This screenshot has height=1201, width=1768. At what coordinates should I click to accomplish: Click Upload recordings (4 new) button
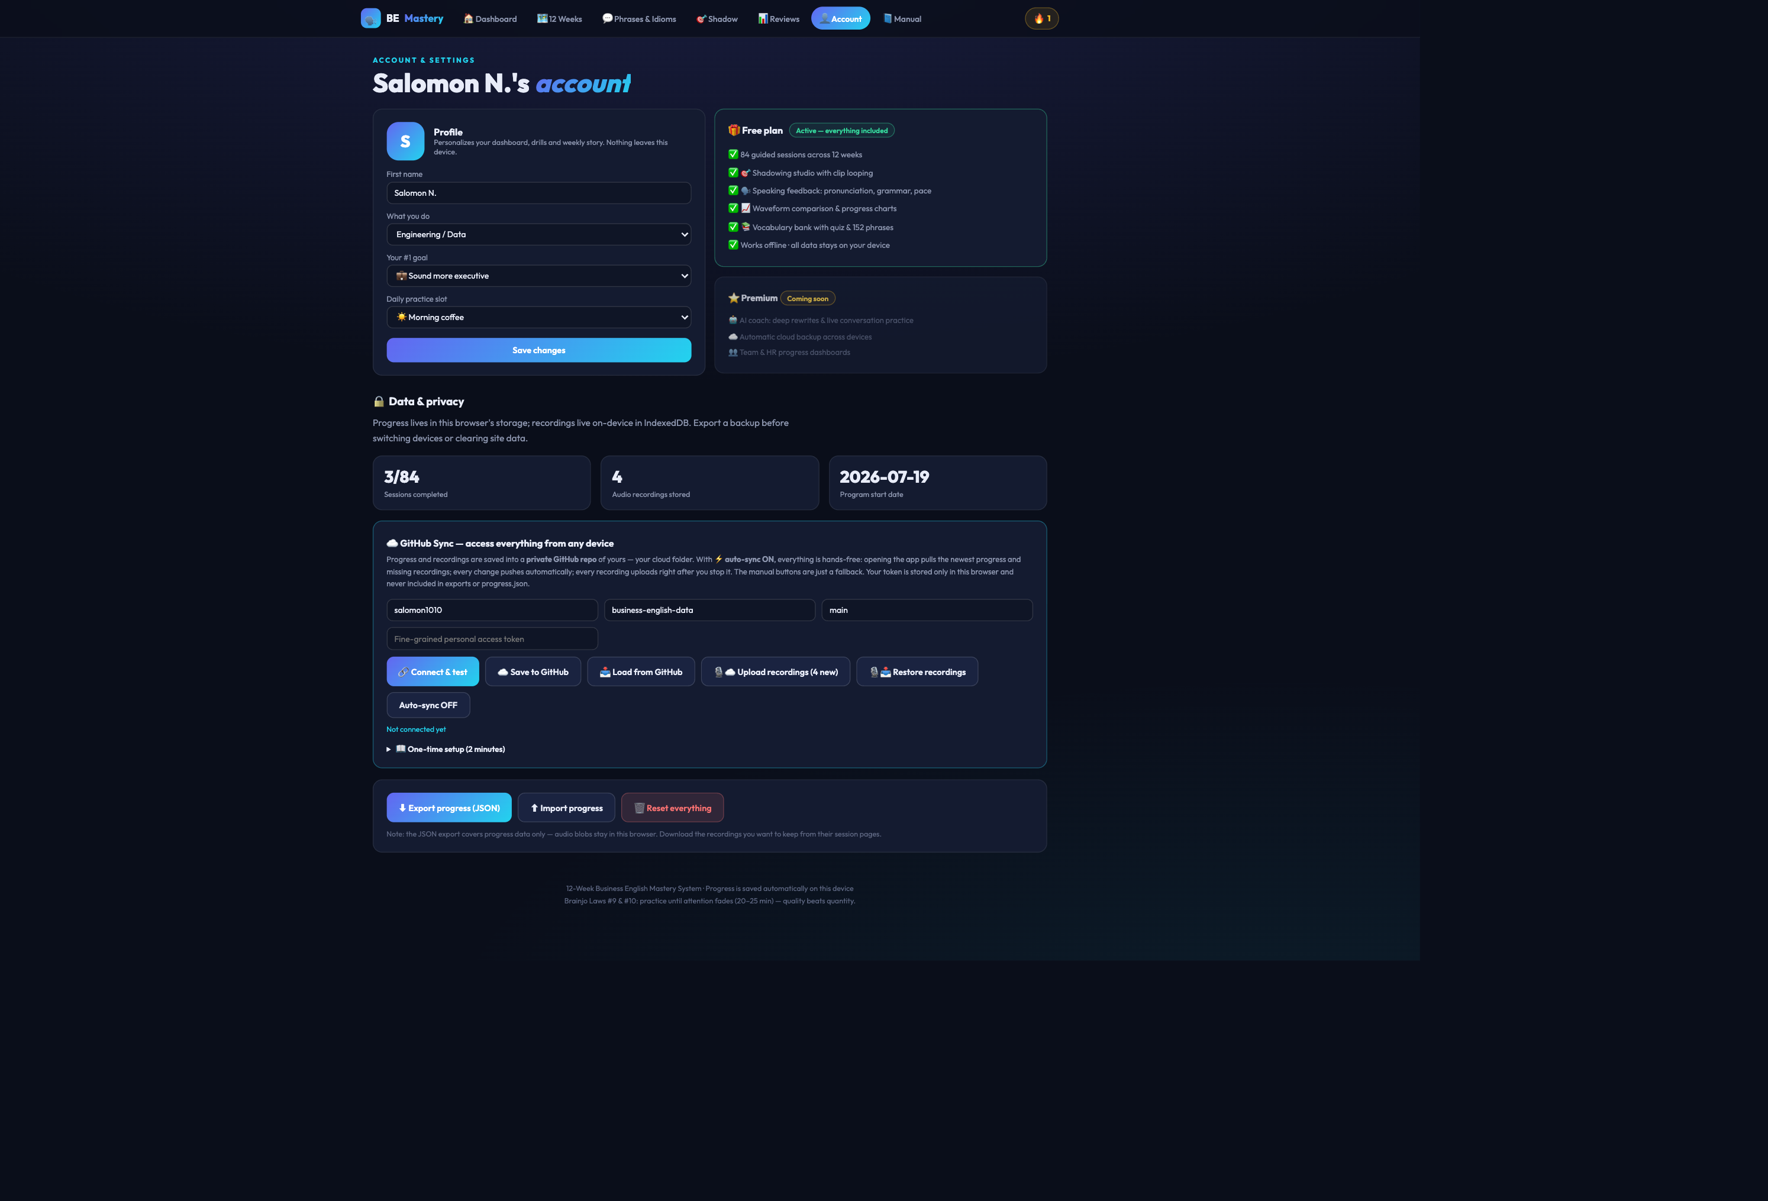[x=775, y=671]
